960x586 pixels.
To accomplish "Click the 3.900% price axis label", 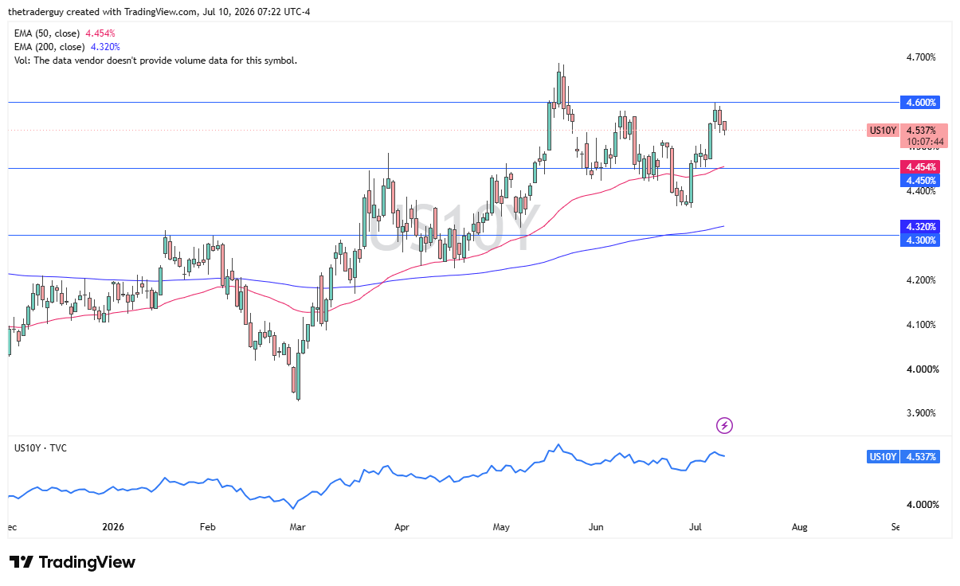I will pyautogui.click(x=921, y=413).
